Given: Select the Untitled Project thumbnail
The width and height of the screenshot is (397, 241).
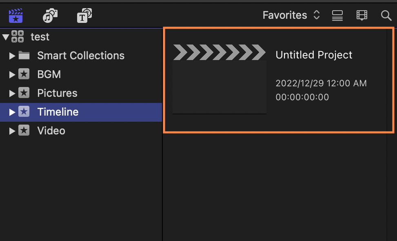Looking at the screenshot, I should coord(219,79).
